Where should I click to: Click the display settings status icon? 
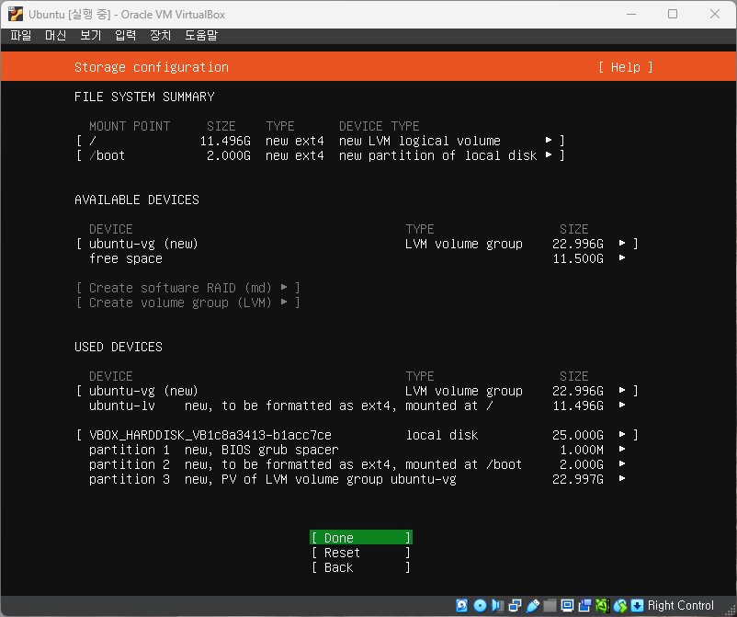click(567, 605)
